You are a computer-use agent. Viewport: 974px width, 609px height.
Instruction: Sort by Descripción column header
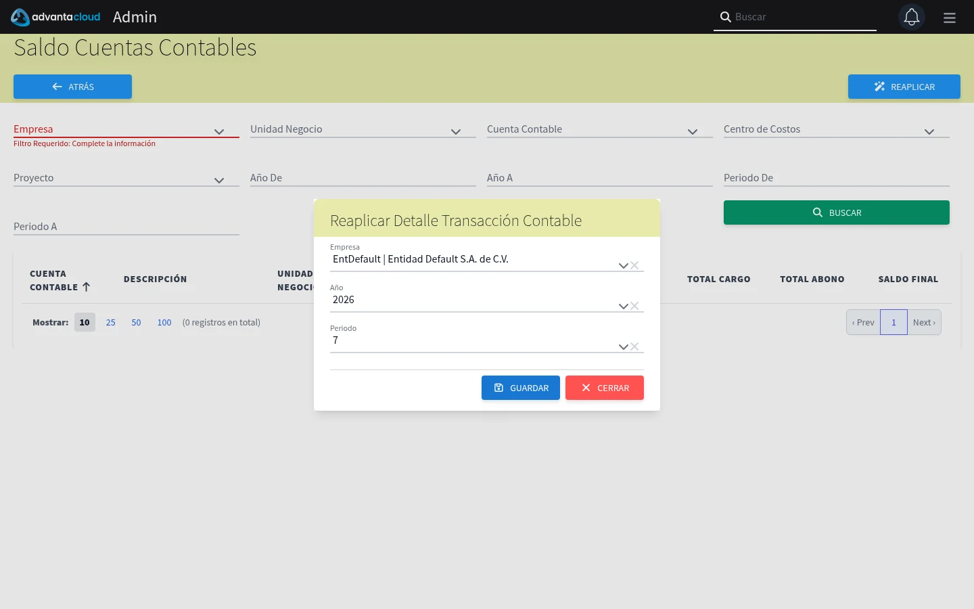(x=156, y=279)
